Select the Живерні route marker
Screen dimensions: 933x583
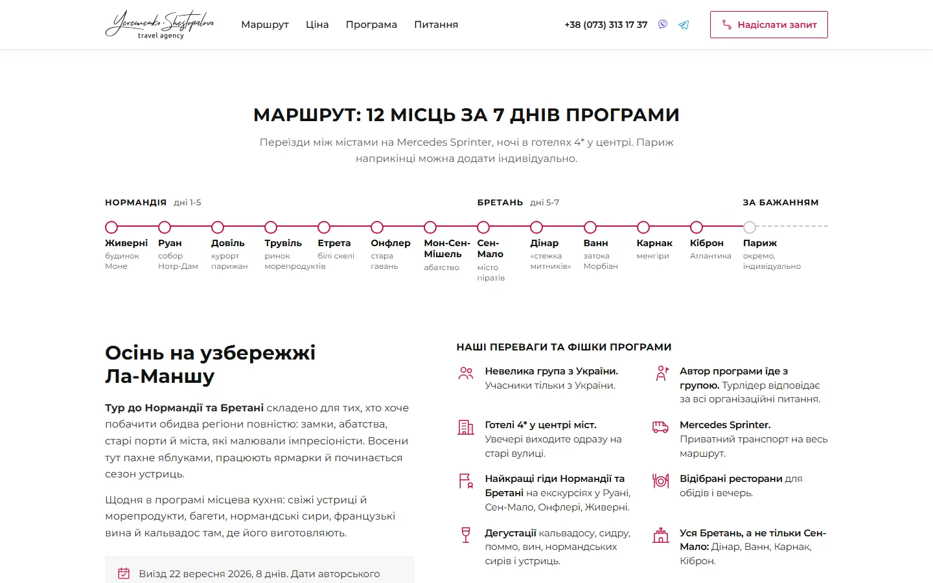click(111, 227)
